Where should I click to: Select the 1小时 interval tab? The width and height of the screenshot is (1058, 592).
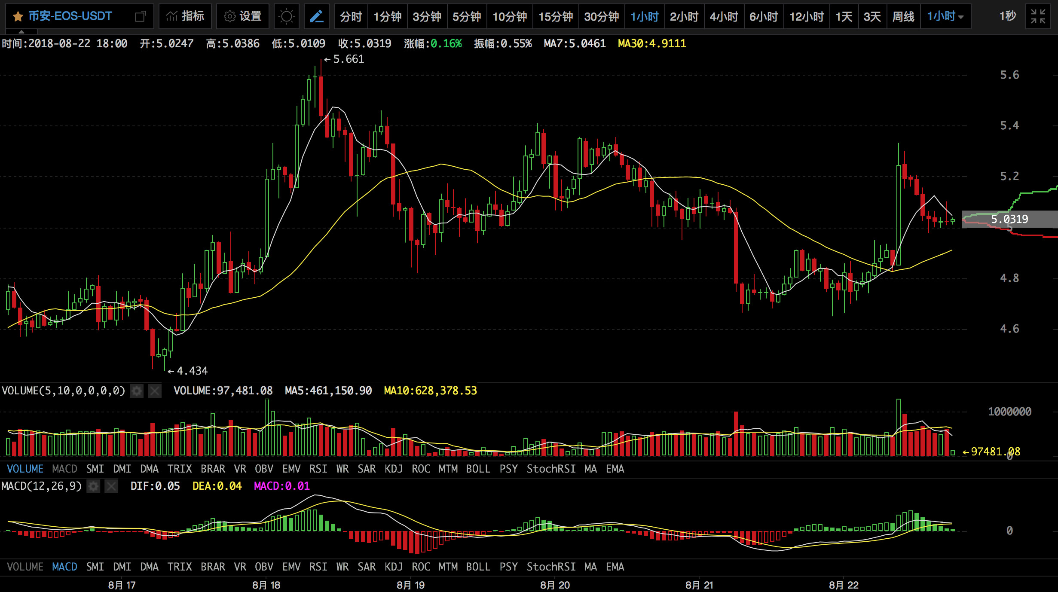point(645,17)
